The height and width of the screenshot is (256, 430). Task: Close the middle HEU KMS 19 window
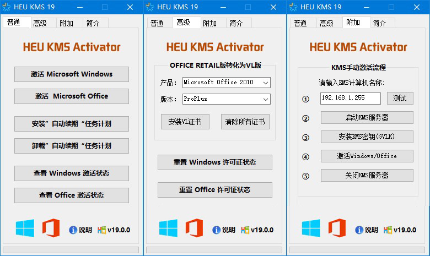coord(273,7)
